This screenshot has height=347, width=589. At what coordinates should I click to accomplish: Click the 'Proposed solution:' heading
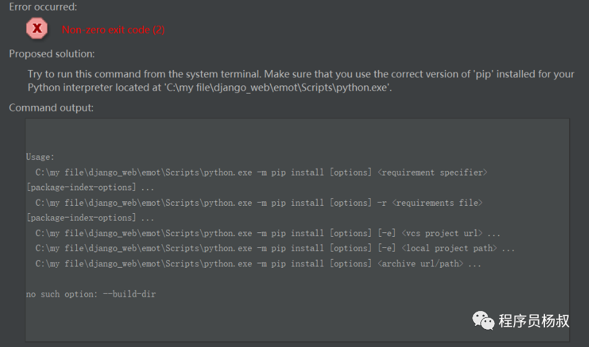51,54
